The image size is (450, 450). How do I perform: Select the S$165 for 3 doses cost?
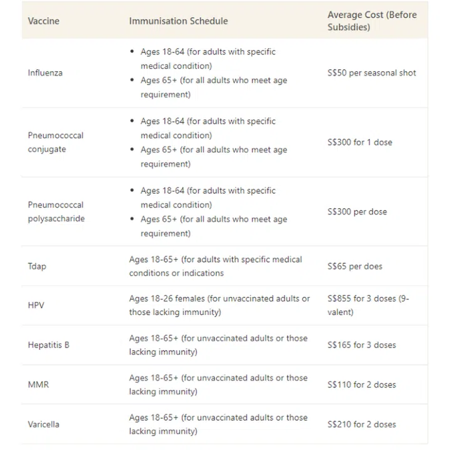[x=361, y=345]
